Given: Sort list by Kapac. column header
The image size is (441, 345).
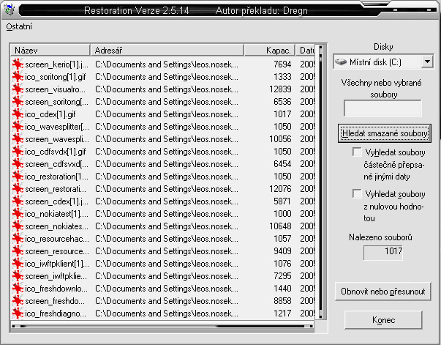Looking at the screenshot, I should coord(269,50).
